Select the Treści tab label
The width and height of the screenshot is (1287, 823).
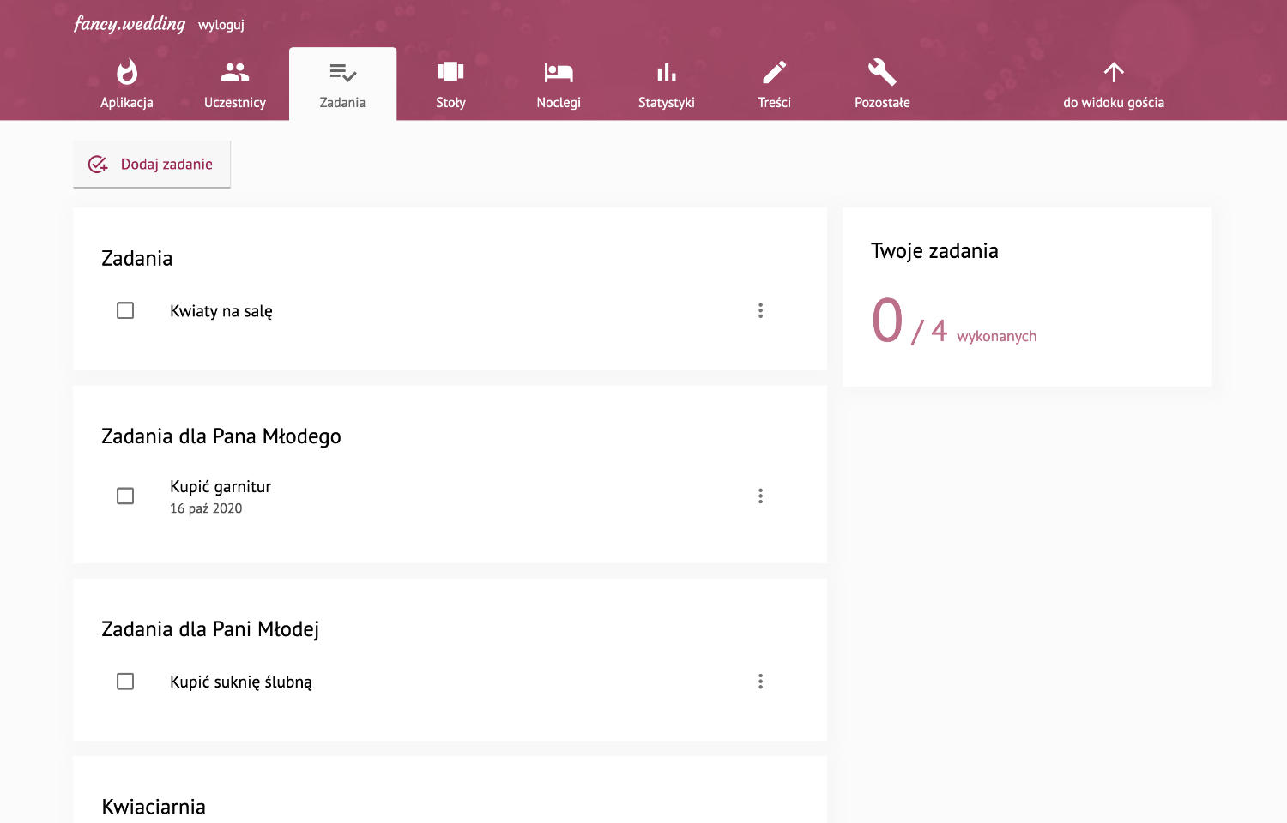(774, 102)
